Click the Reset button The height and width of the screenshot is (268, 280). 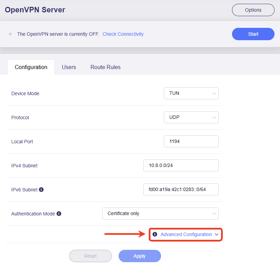click(x=90, y=256)
